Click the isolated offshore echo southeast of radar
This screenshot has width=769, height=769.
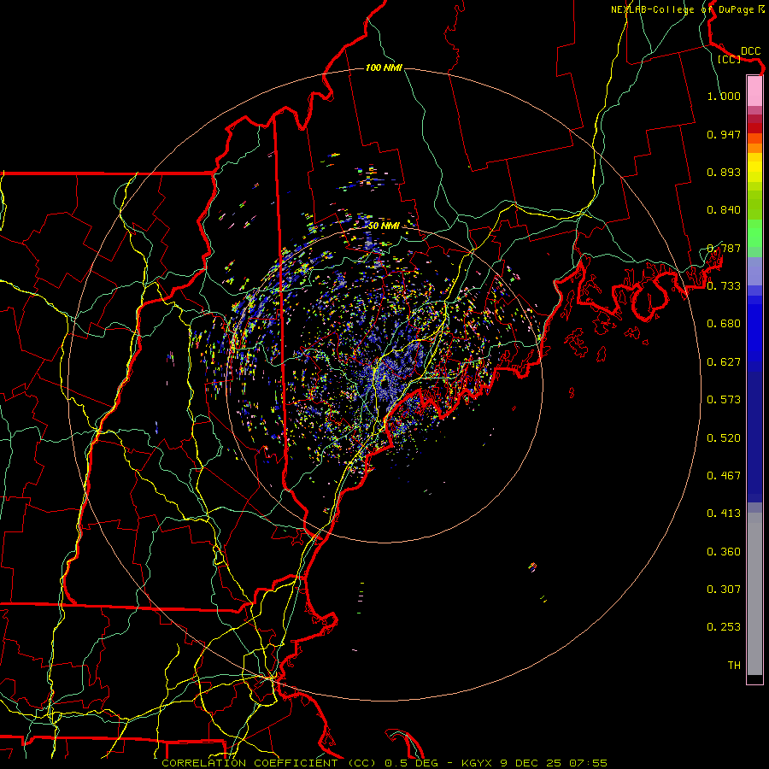click(532, 567)
